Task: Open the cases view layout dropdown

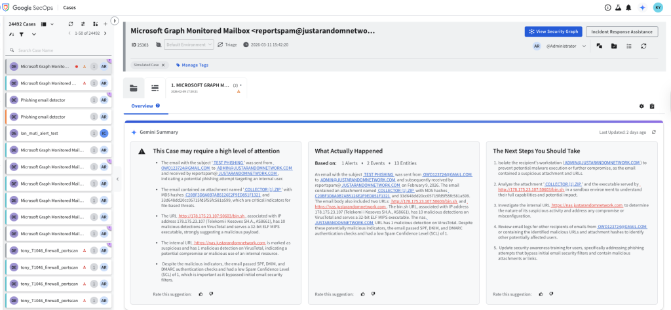Action: coord(52,24)
